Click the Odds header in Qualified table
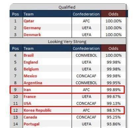The image size is (137, 128). 114,14
